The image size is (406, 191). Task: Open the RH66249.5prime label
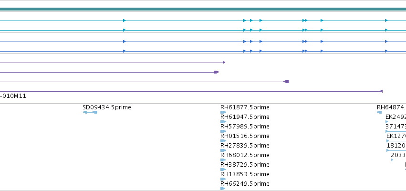click(245, 184)
